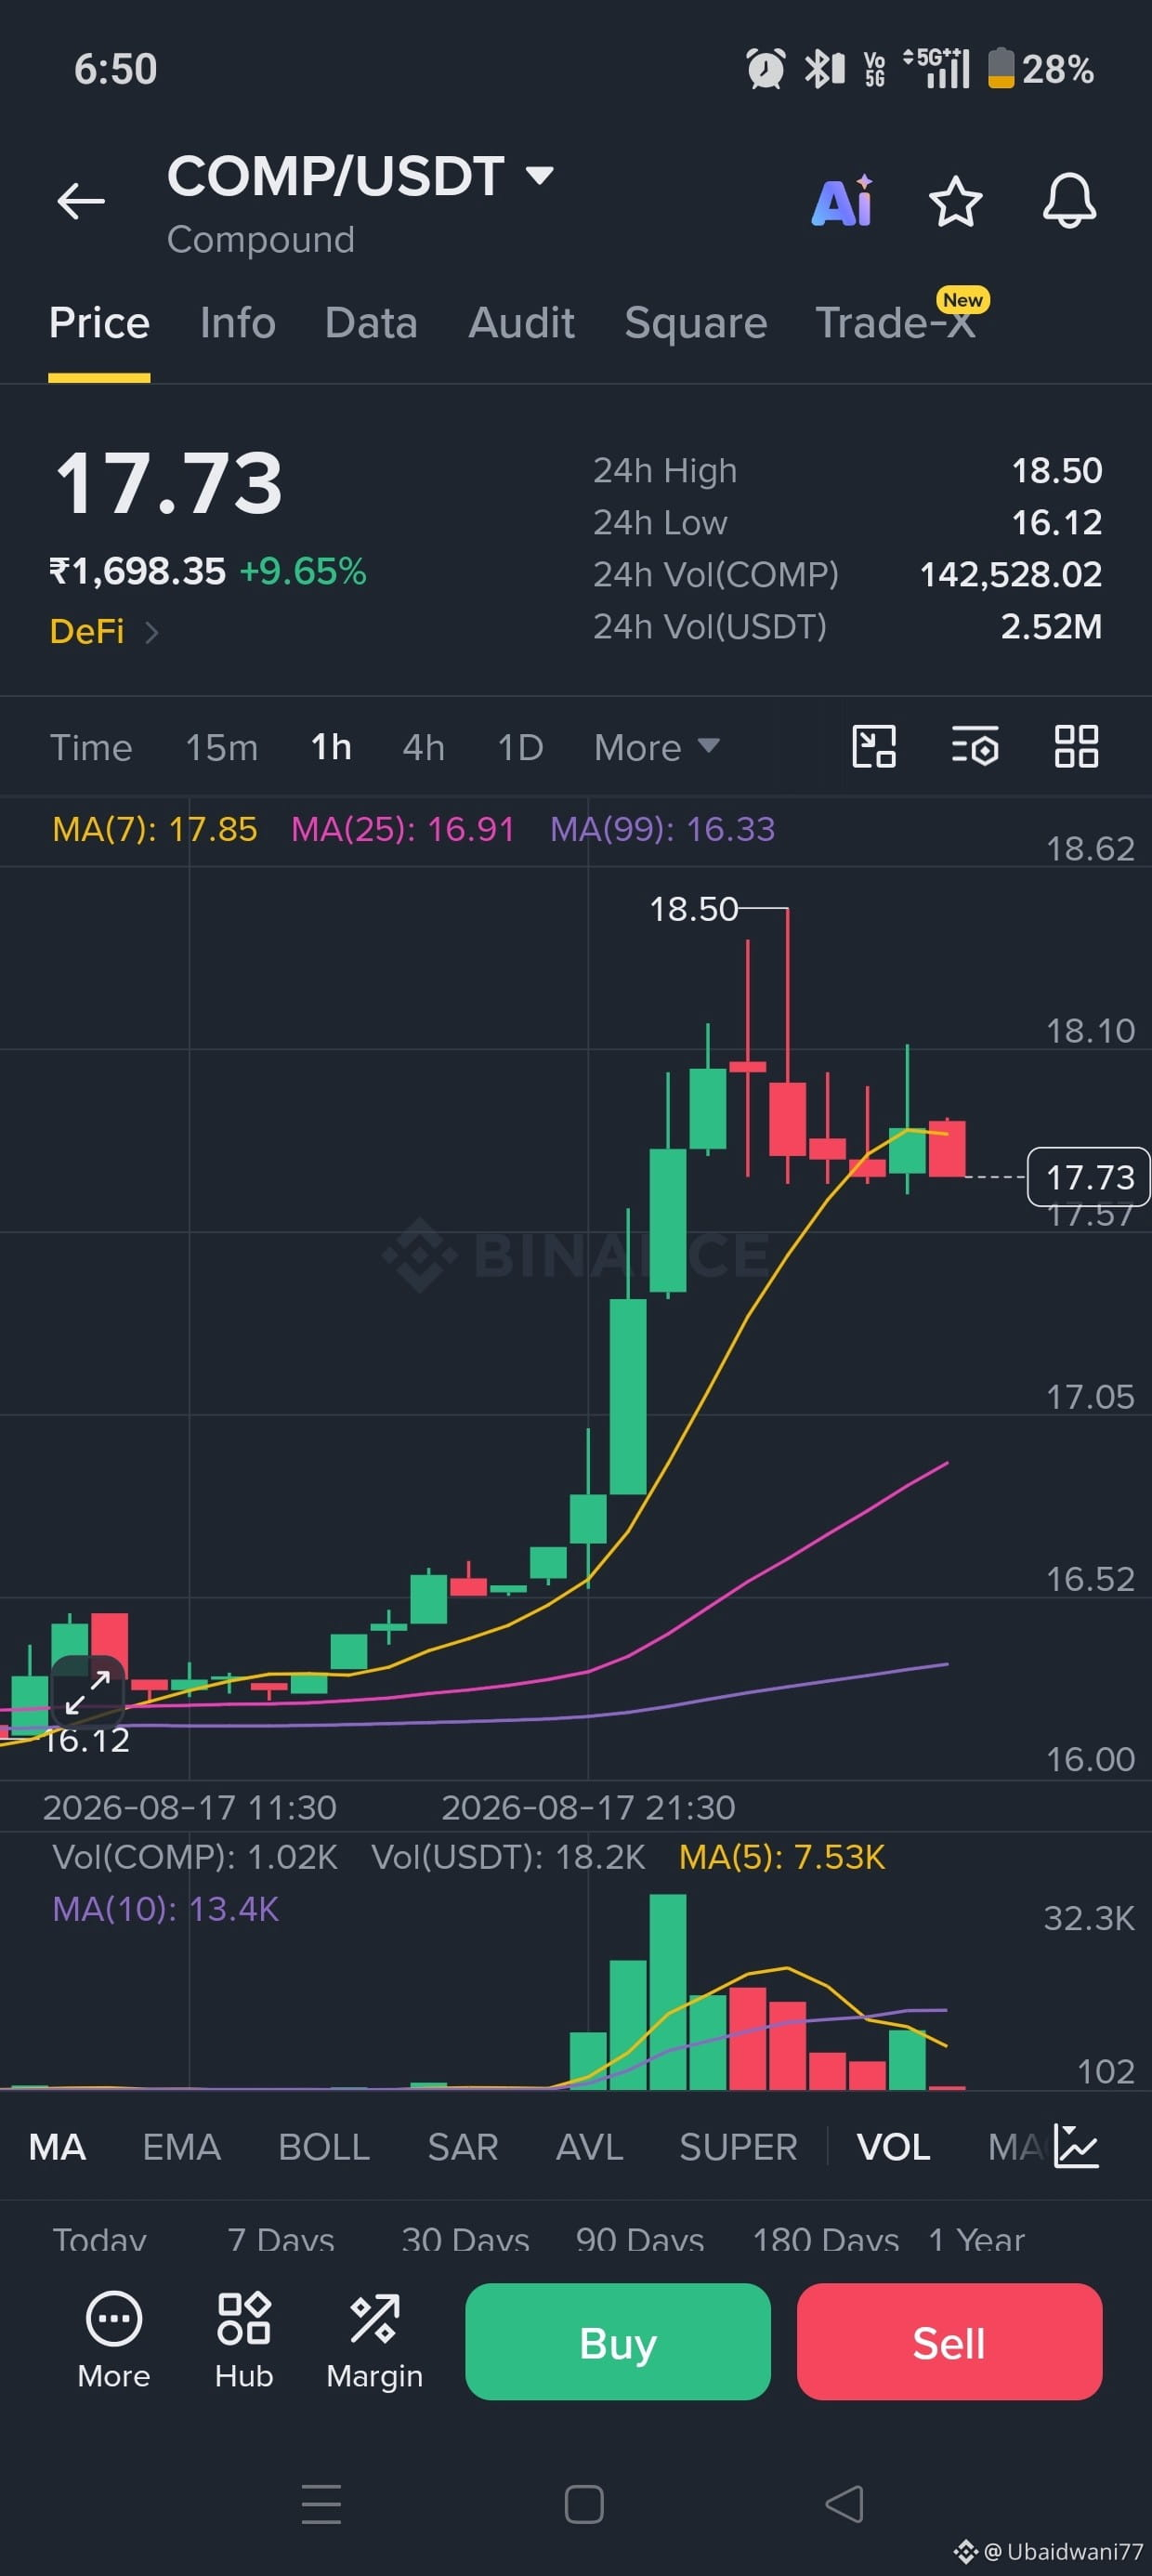This screenshot has width=1152, height=2576.
Task: Toggle the VOL sub-indicator
Action: pyautogui.click(x=893, y=2147)
